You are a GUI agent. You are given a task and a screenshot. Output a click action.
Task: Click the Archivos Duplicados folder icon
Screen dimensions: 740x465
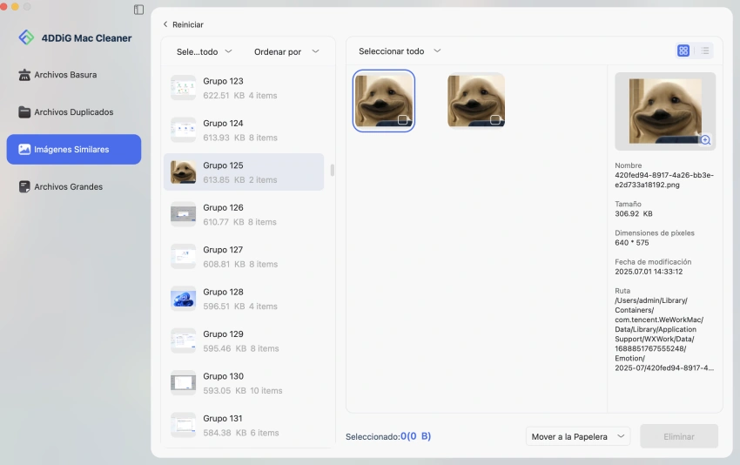(x=24, y=111)
